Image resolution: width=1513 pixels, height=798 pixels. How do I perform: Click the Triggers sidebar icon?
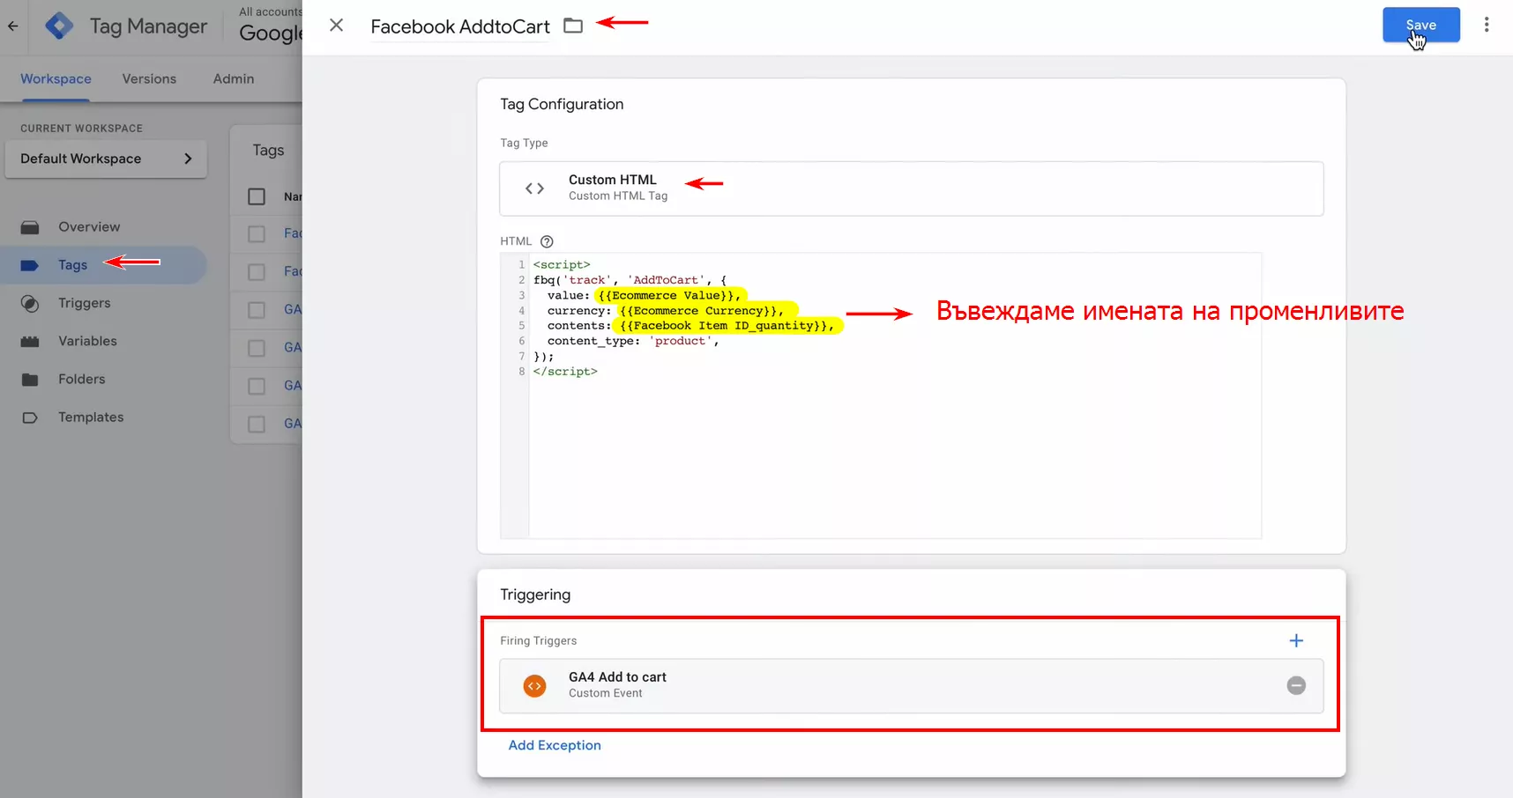pyautogui.click(x=30, y=303)
